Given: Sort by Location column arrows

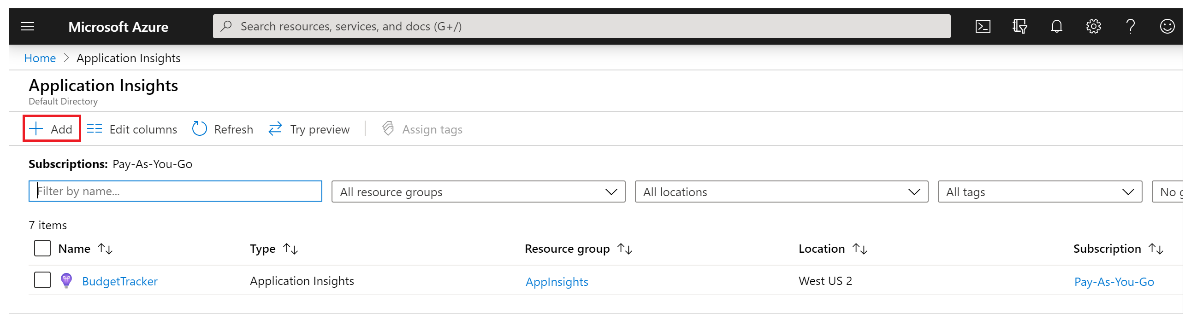Looking at the screenshot, I should point(860,249).
